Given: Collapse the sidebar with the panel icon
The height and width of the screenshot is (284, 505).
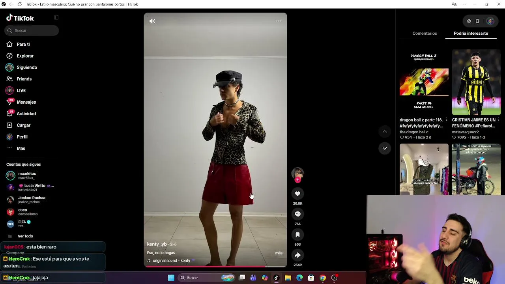Looking at the screenshot, I should click(x=56, y=17).
